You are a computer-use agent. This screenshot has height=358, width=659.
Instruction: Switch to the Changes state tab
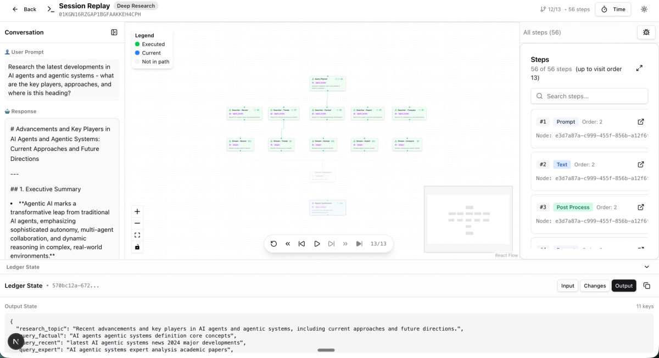(x=595, y=286)
